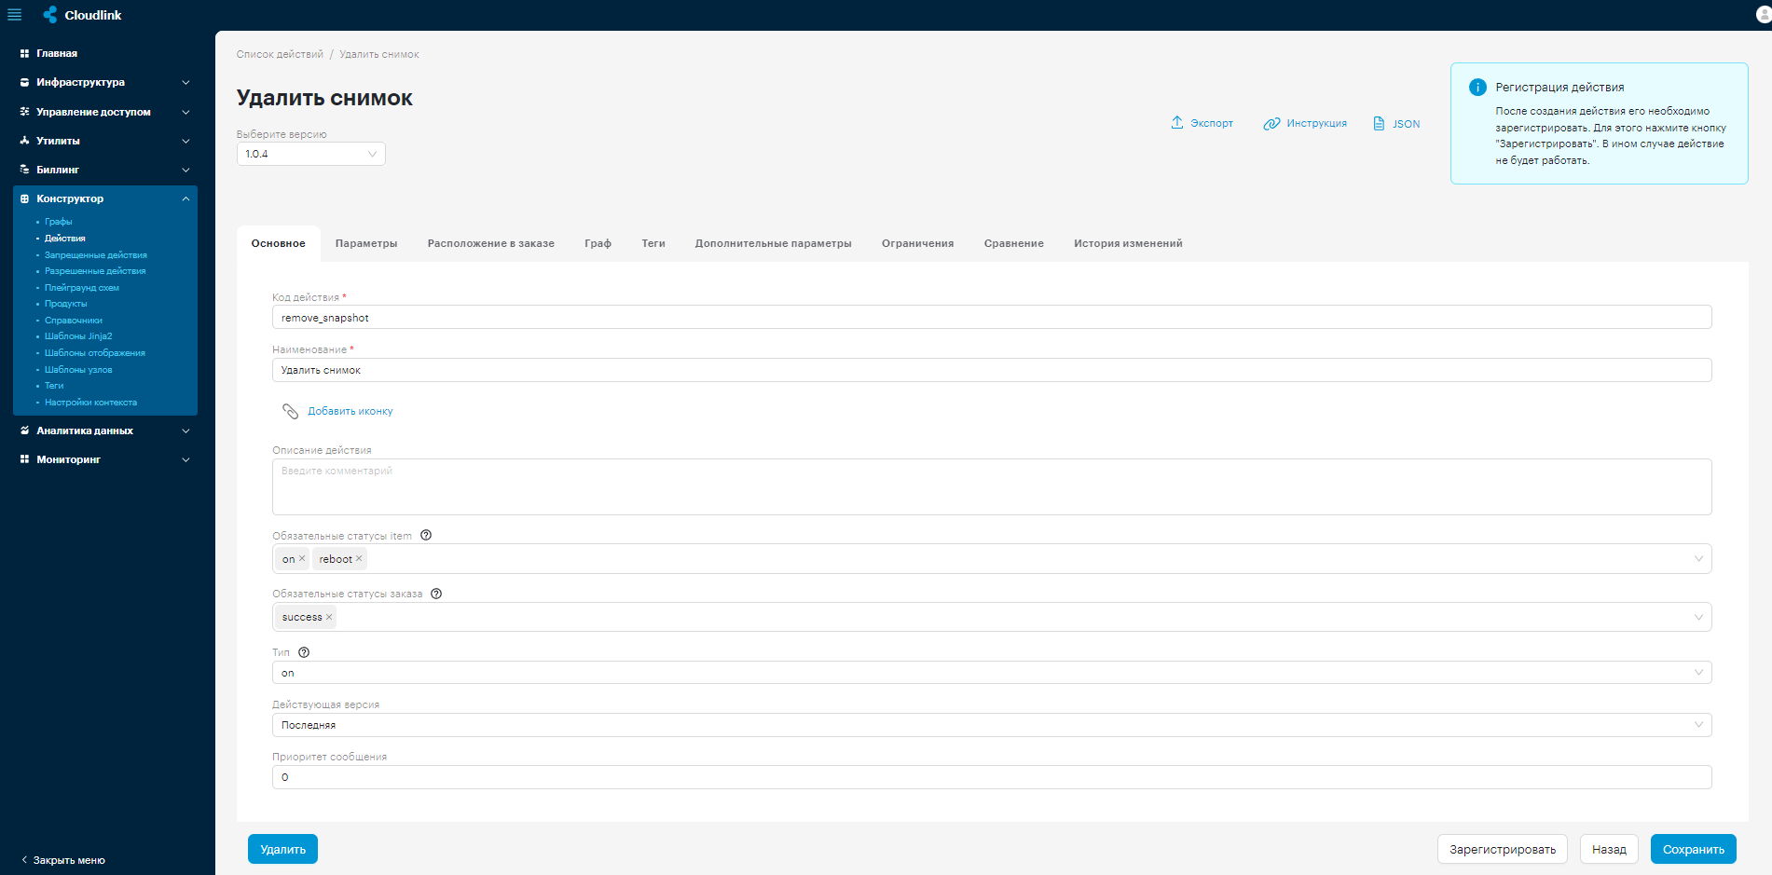Switch to the История изменений tab
The height and width of the screenshot is (875, 1772).
[1128, 243]
